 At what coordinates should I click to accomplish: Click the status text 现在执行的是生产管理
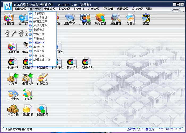click(19, 129)
